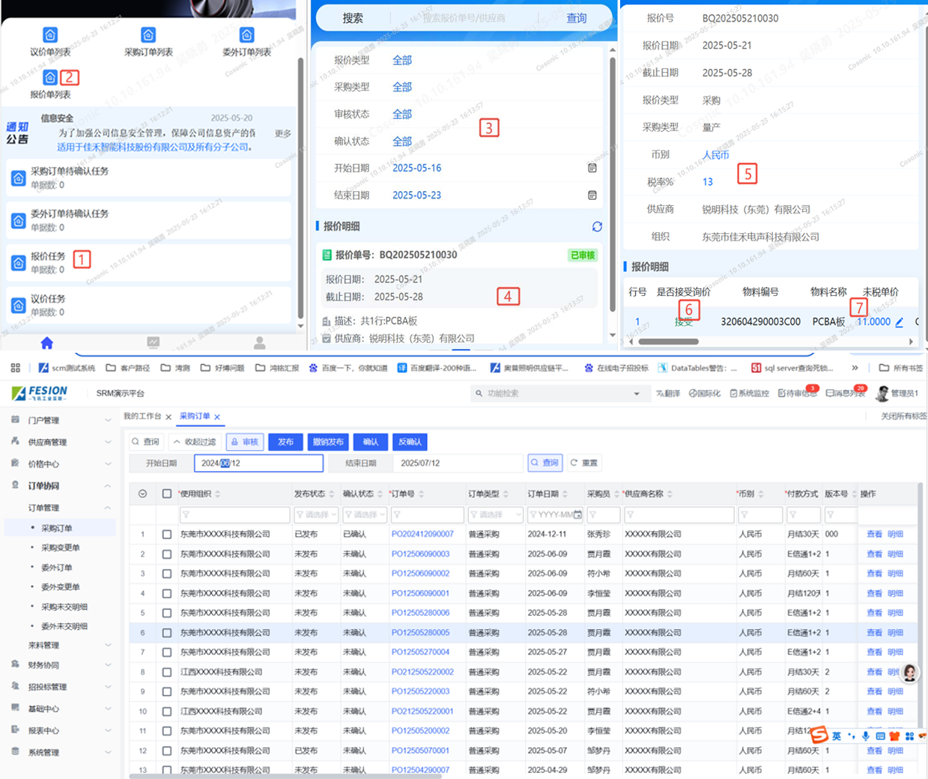Click the floating assistant avatar icon
The height and width of the screenshot is (779, 928).
(909, 672)
